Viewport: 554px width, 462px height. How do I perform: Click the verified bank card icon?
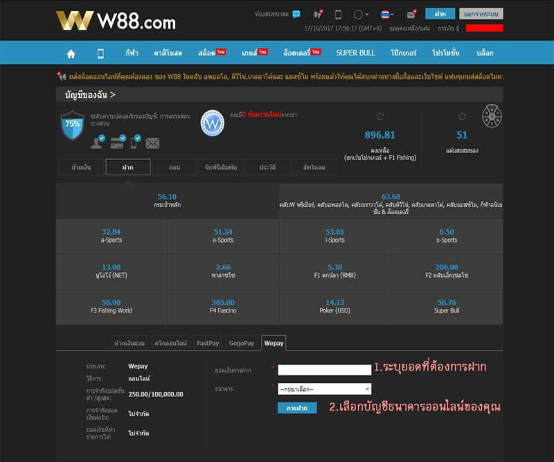(118, 142)
